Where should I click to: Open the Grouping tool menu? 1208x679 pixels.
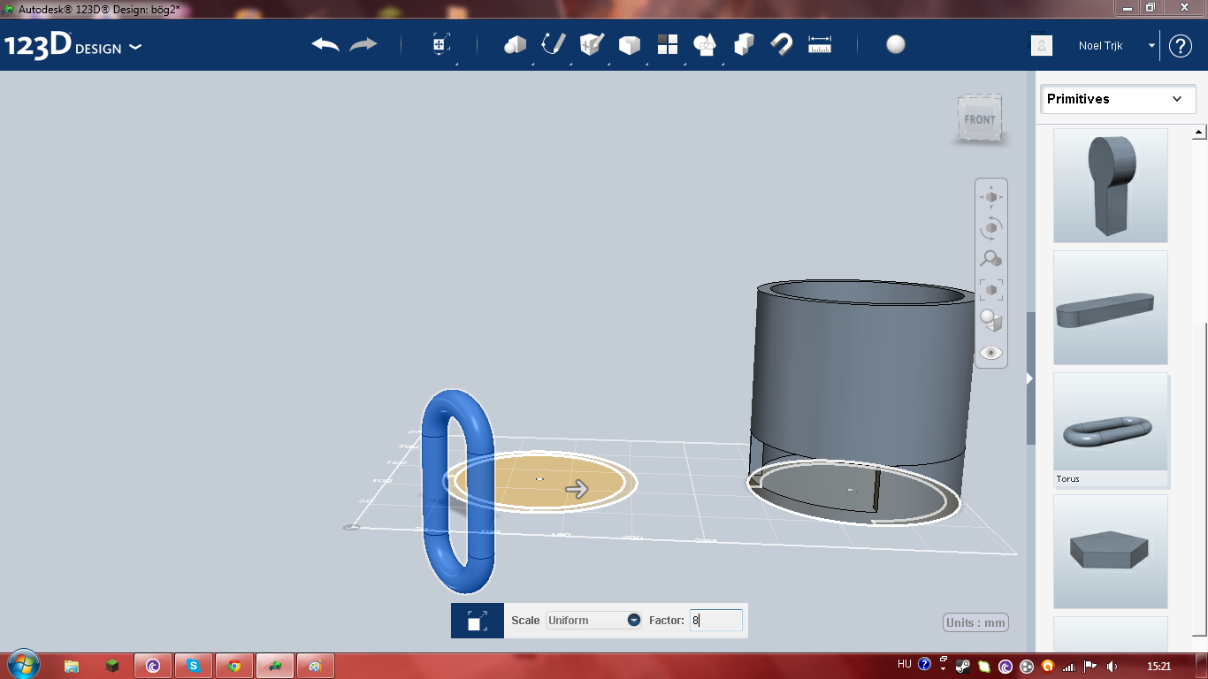705,45
